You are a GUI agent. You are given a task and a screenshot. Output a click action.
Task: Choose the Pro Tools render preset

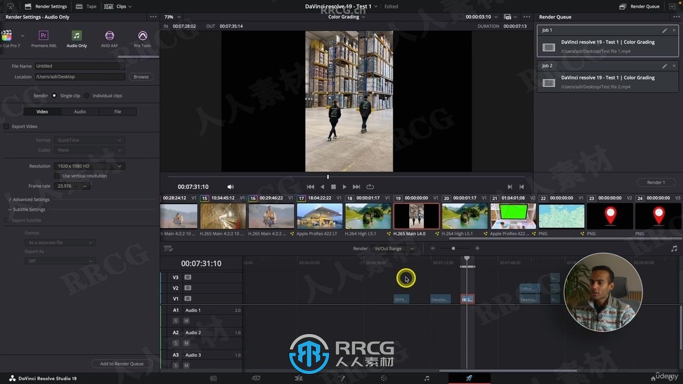[x=142, y=39]
